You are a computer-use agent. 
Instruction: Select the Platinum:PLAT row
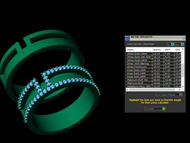(154, 83)
